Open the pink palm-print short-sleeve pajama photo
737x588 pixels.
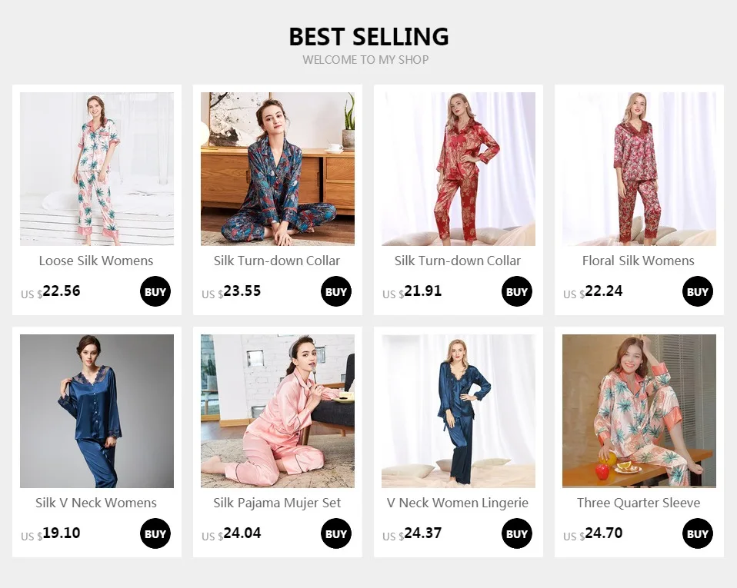click(x=97, y=168)
